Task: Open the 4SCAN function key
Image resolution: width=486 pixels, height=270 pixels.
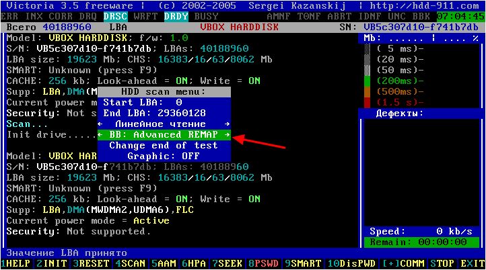Action: pos(130,263)
